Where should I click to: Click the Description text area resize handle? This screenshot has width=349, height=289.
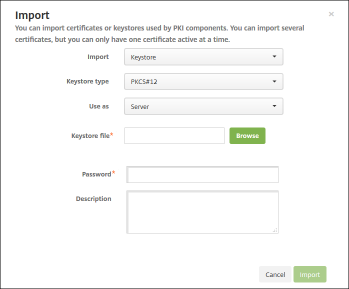point(275,230)
